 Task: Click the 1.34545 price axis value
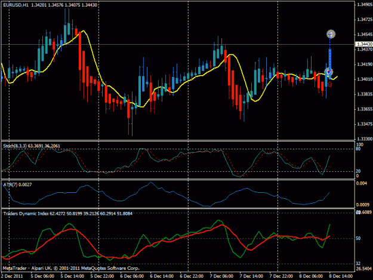pos(365,35)
